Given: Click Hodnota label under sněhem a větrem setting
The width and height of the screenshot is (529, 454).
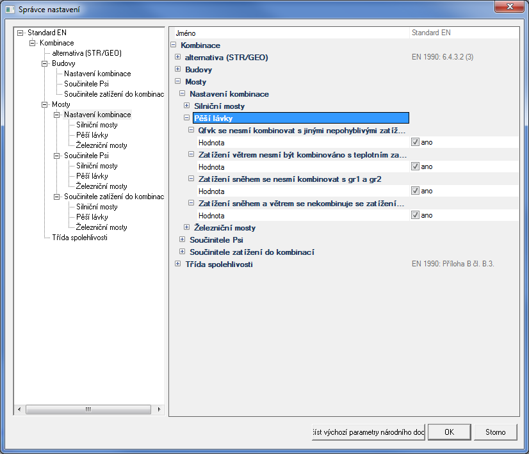Looking at the screenshot, I should [x=211, y=216].
